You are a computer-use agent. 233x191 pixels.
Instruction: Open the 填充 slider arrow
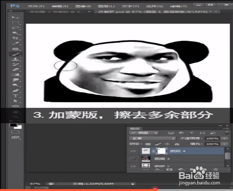(x=225, y=144)
